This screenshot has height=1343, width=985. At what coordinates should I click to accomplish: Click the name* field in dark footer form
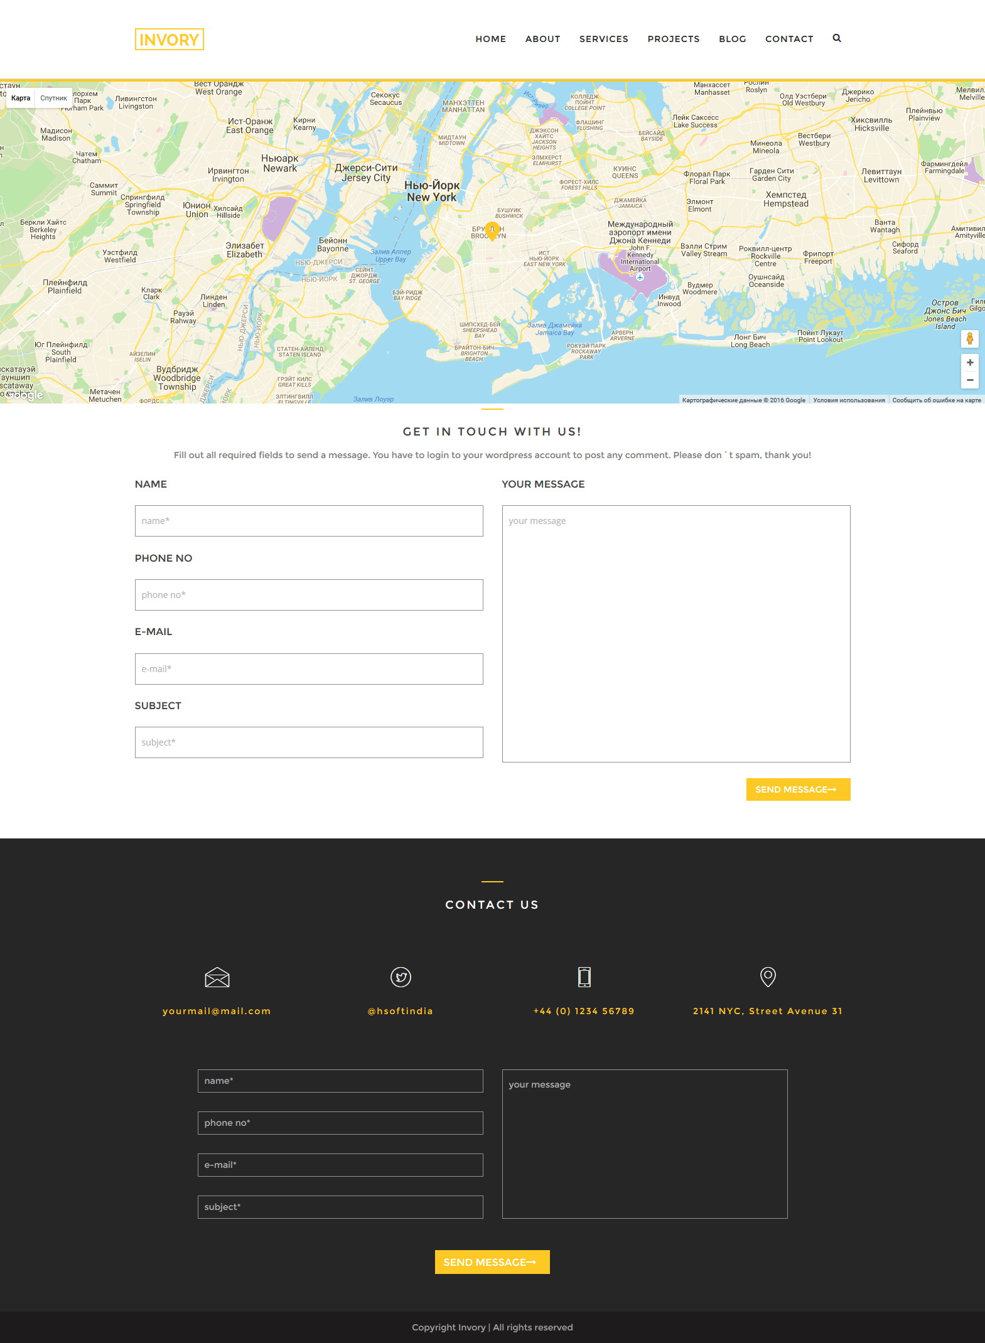340,1081
